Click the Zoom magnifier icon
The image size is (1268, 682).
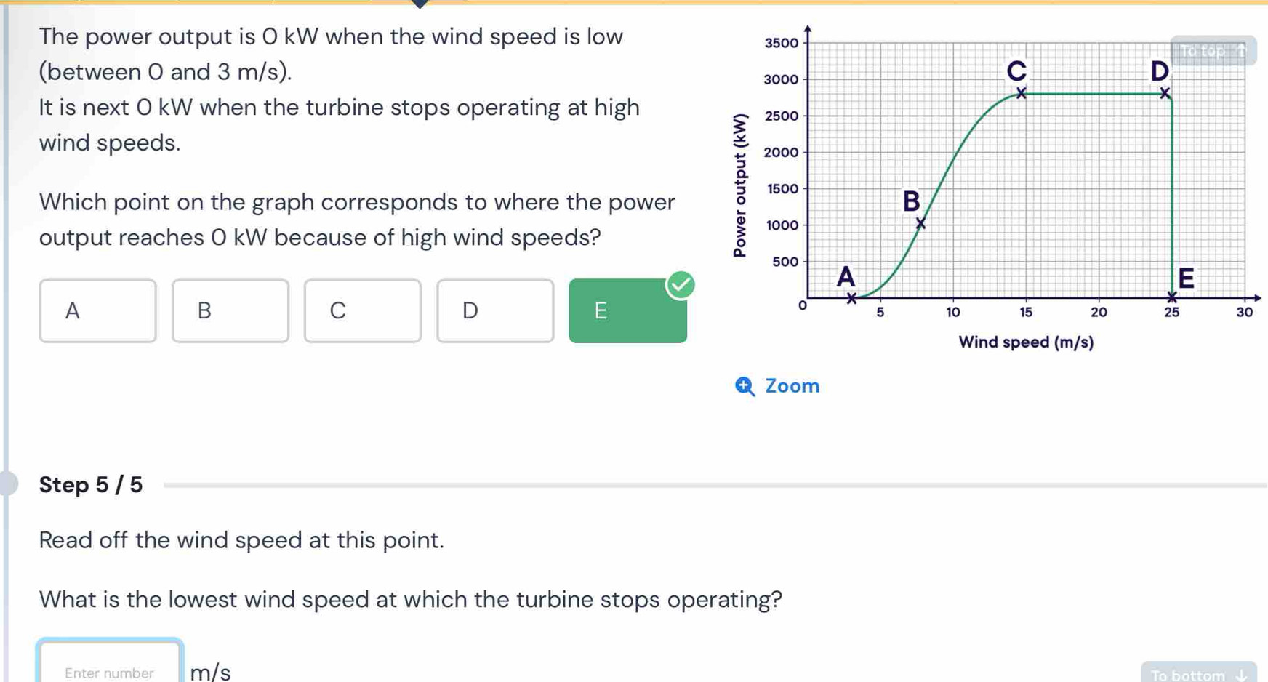coord(745,386)
